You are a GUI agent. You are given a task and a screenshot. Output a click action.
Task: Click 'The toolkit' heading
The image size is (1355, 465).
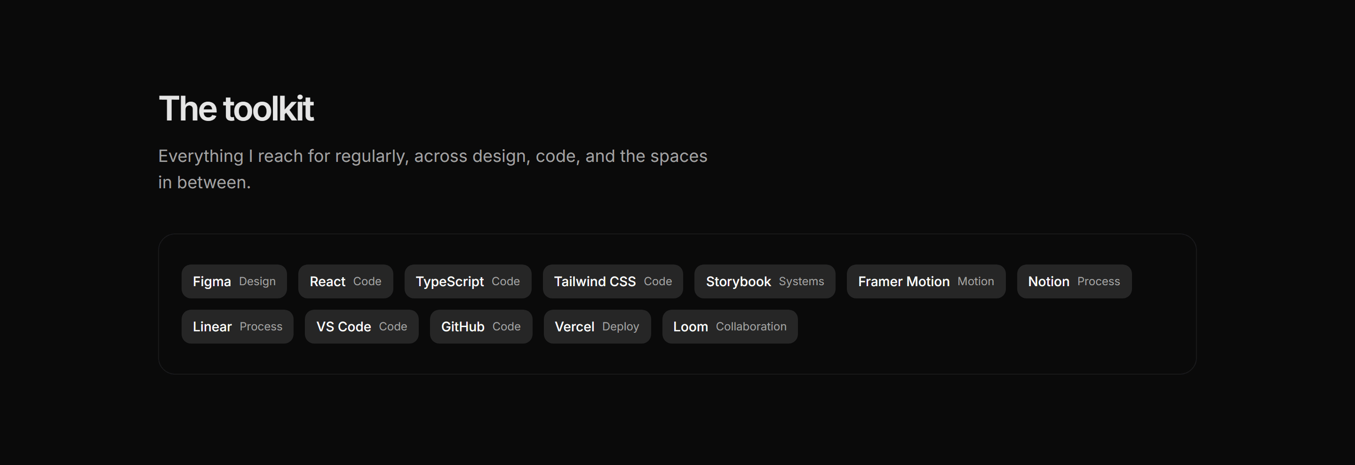[x=236, y=108]
